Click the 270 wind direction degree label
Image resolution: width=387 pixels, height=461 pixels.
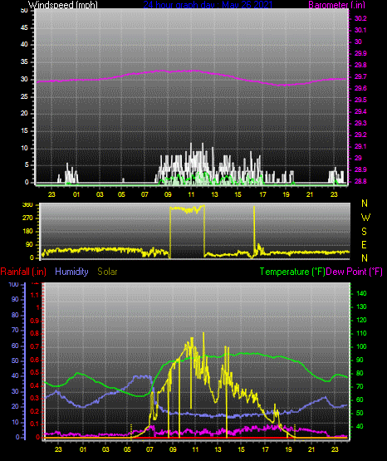click(x=27, y=218)
